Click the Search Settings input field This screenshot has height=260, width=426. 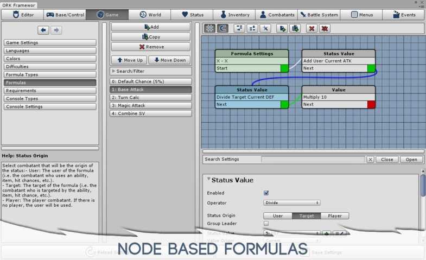coord(313,160)
